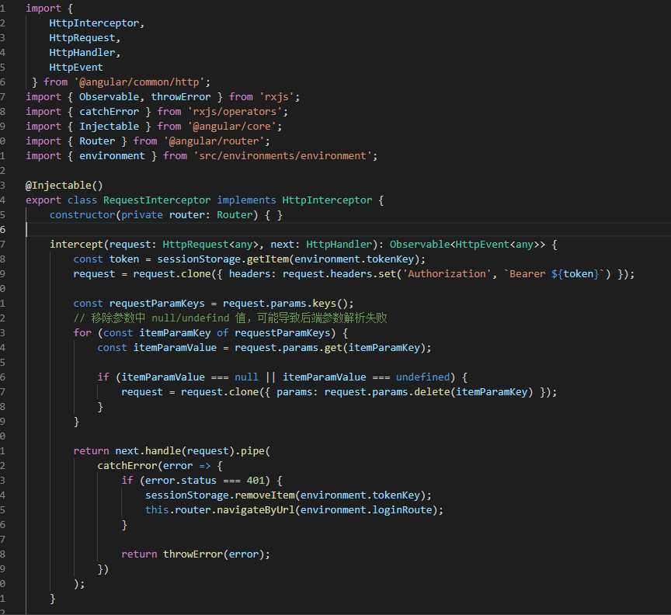Click the '@angular/router' module string
The image size is (671, 615).
click(214, 141)
